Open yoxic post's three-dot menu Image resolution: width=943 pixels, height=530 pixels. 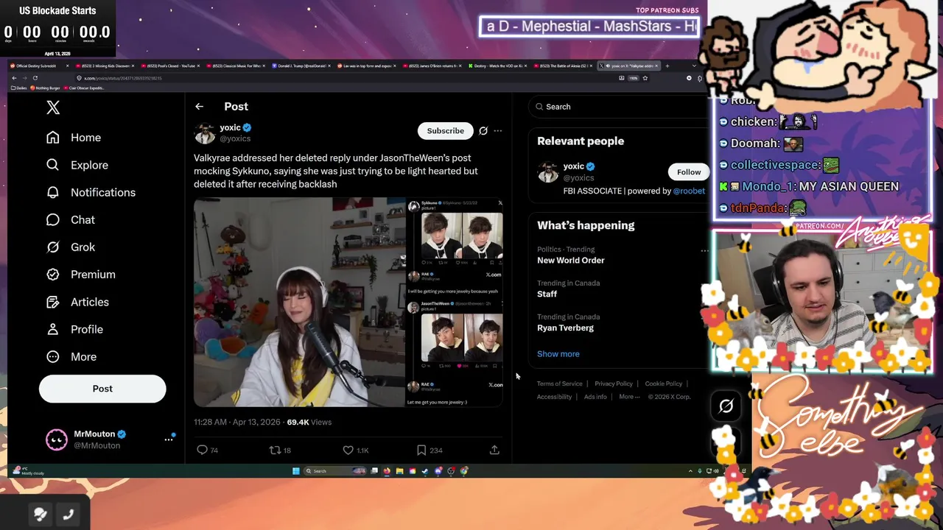(498, 131)
